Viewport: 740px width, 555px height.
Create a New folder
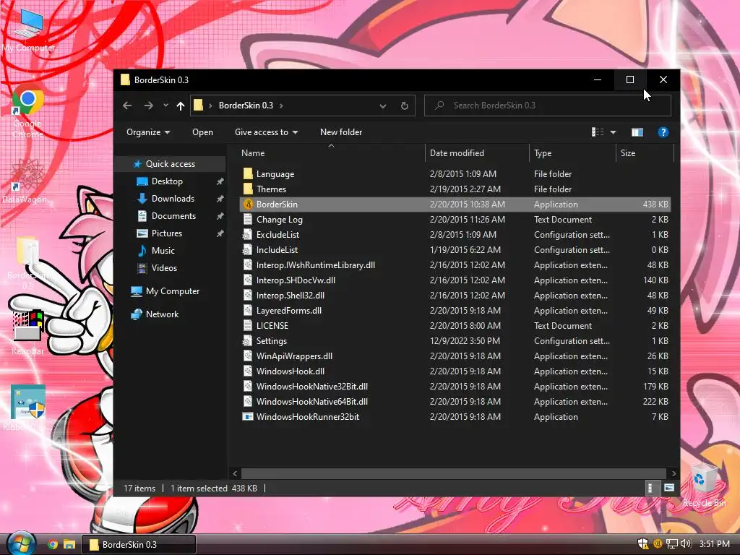[341, 132]
